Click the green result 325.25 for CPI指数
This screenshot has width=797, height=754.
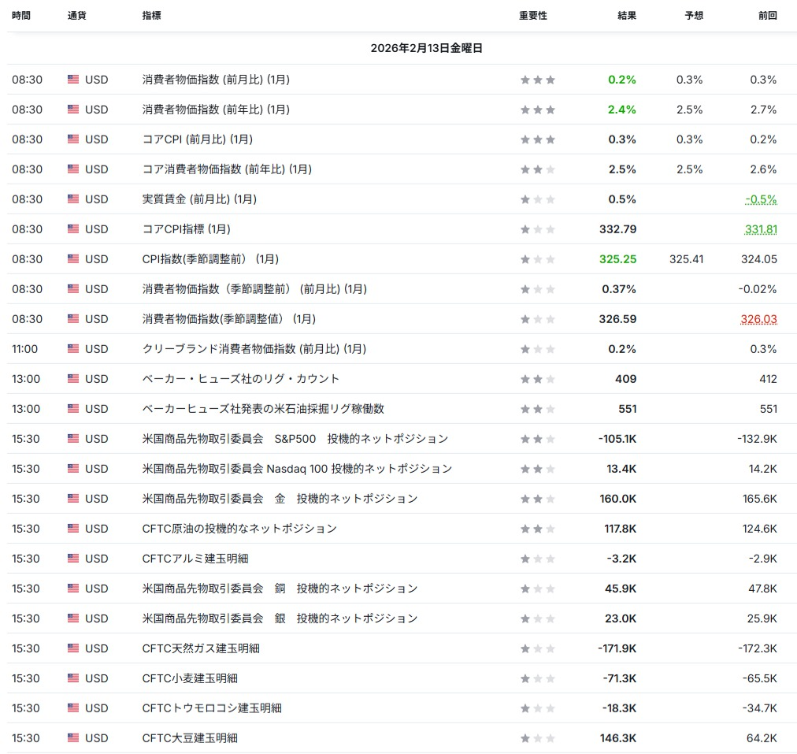618,259
